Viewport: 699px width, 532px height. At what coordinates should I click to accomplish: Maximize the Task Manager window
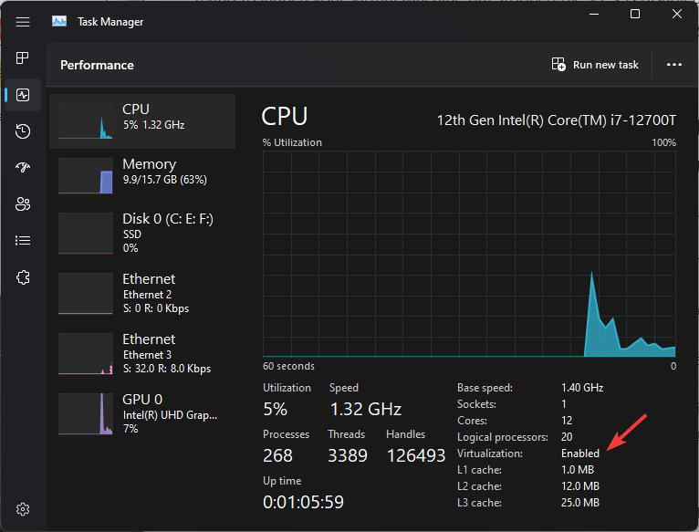coord(635,15)
